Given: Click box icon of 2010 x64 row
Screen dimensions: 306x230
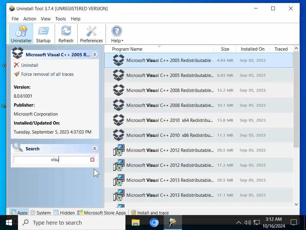Looking at the screenshot, I should click(118, 120).
